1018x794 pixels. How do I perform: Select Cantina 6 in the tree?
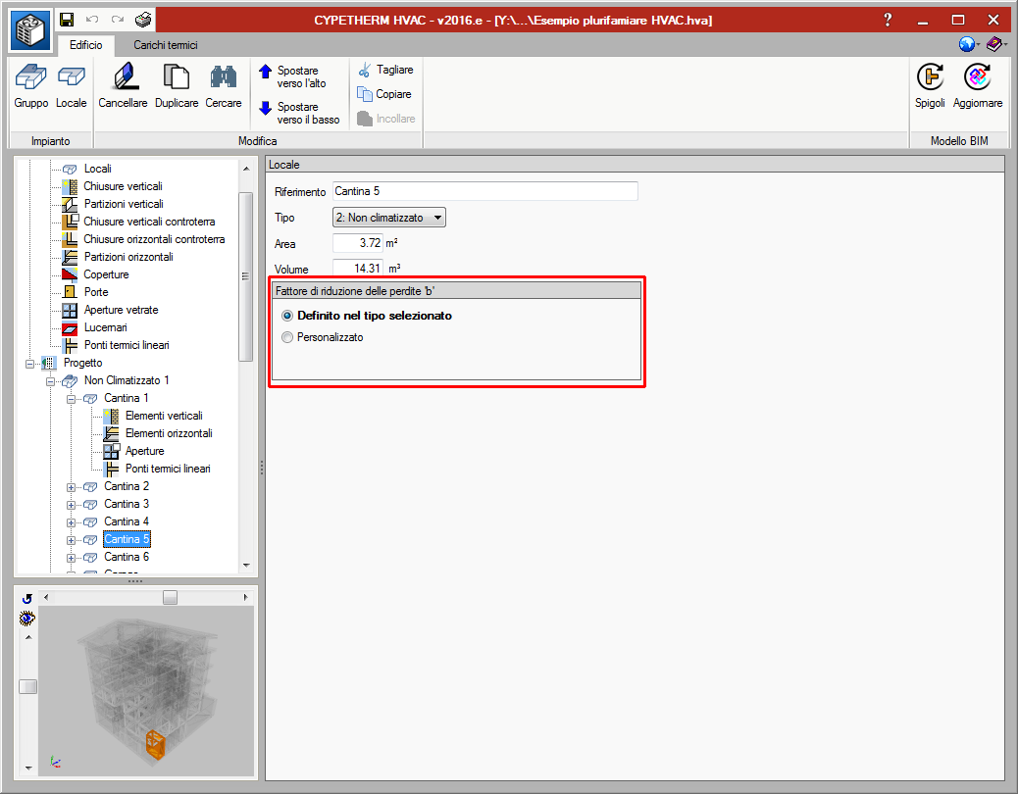[x=126, y=557]
